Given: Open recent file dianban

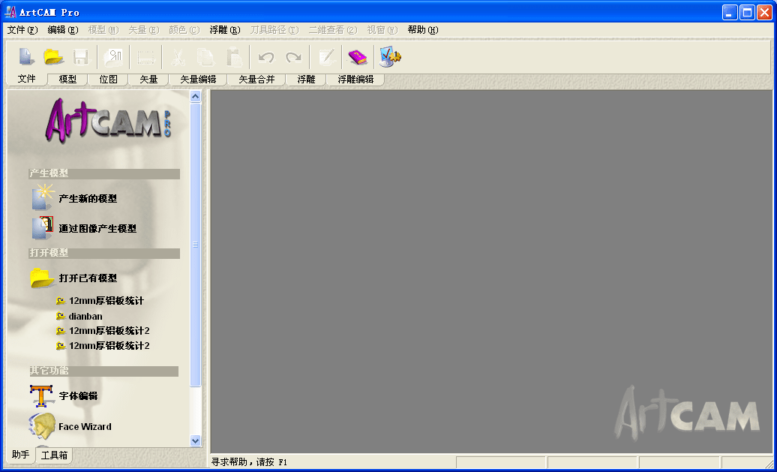Looking at the screenshot, I should [x=85, y=316].
